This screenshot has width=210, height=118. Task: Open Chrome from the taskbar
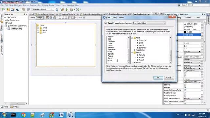pos(23,115)
